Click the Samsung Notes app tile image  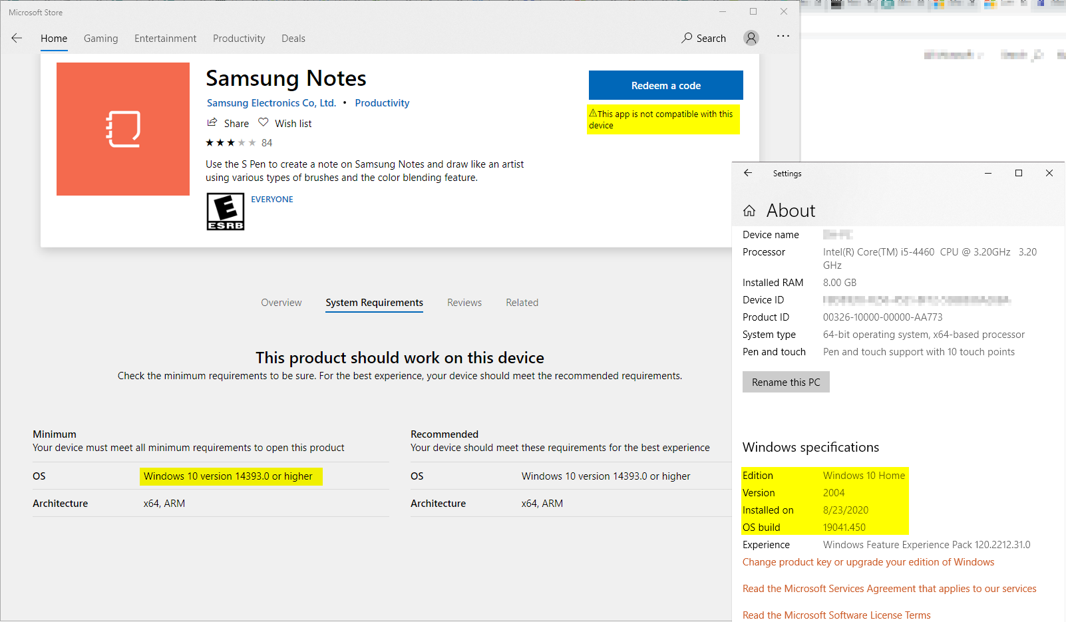coord(123,129)
